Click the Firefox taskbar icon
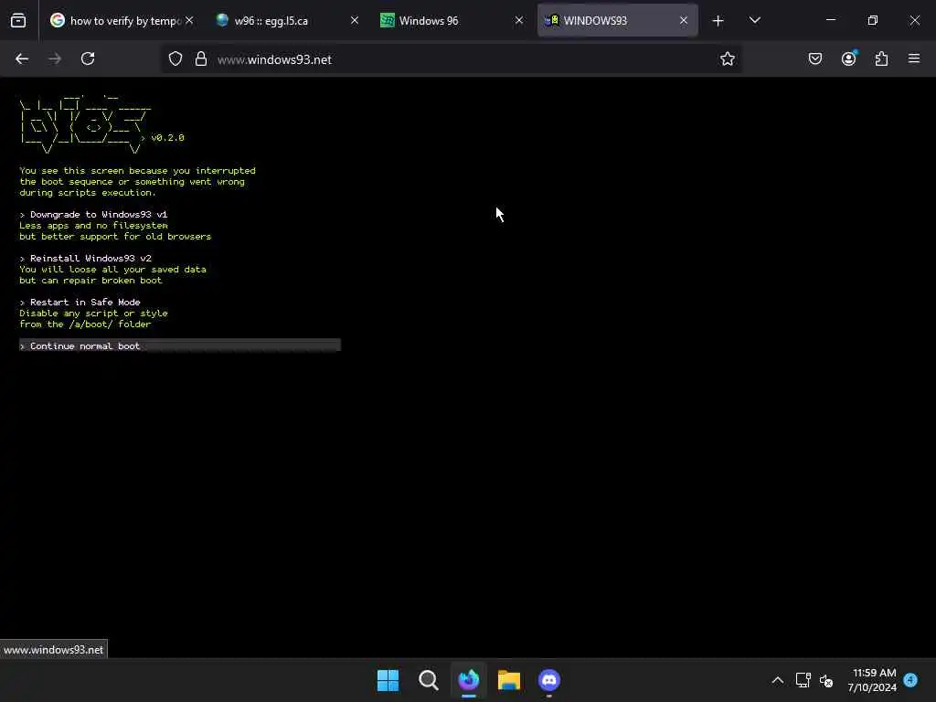This screenshot has height=702, width=936. [469, 680]
